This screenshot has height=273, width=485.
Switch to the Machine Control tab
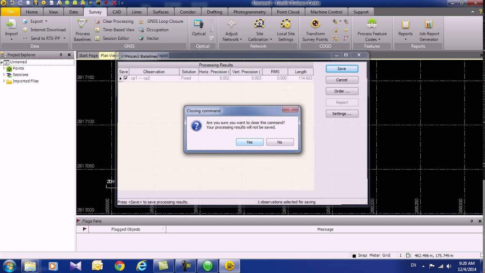click(326, 12)
